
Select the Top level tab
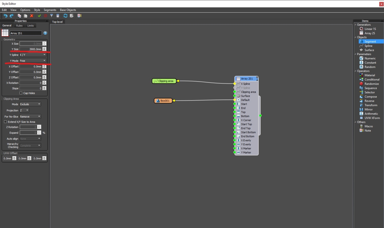click(x=57, y=22)
